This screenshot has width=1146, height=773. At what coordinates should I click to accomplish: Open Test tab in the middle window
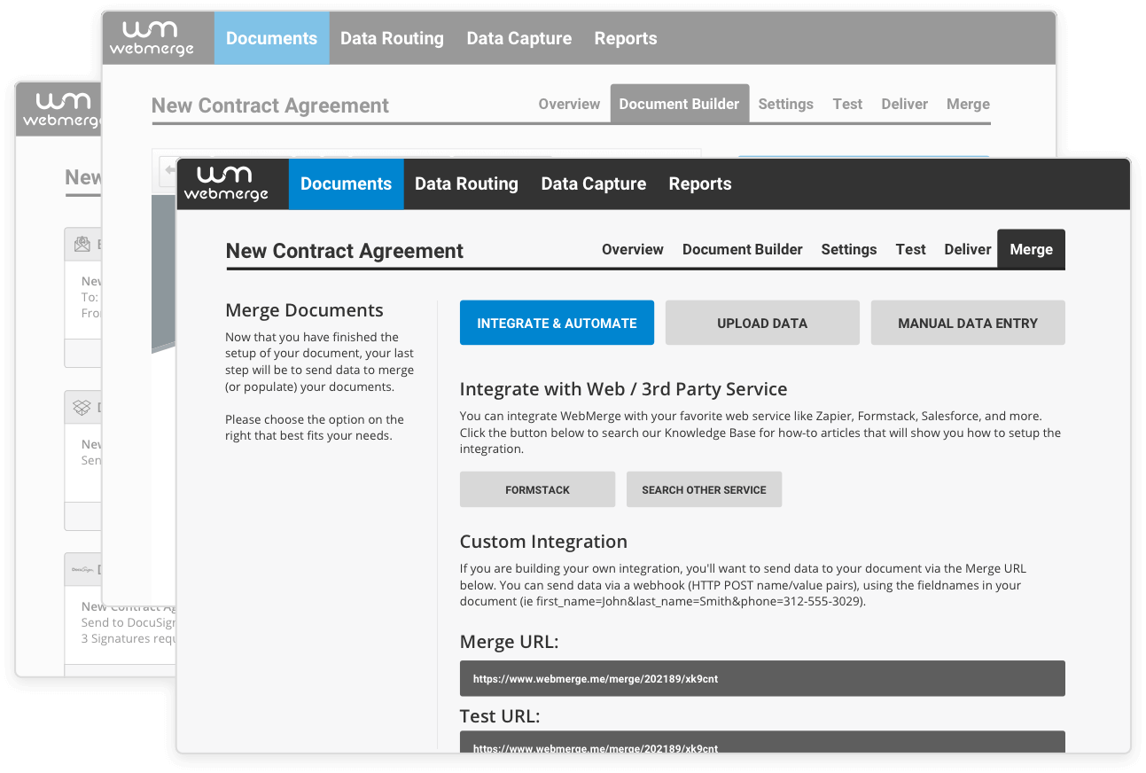[x=847, y=104]
